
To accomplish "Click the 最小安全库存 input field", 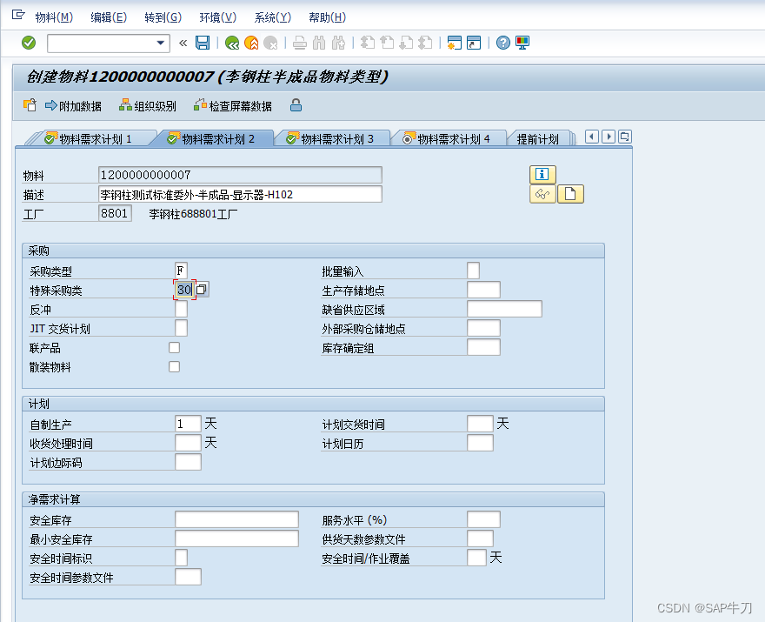I will point(236,538).
